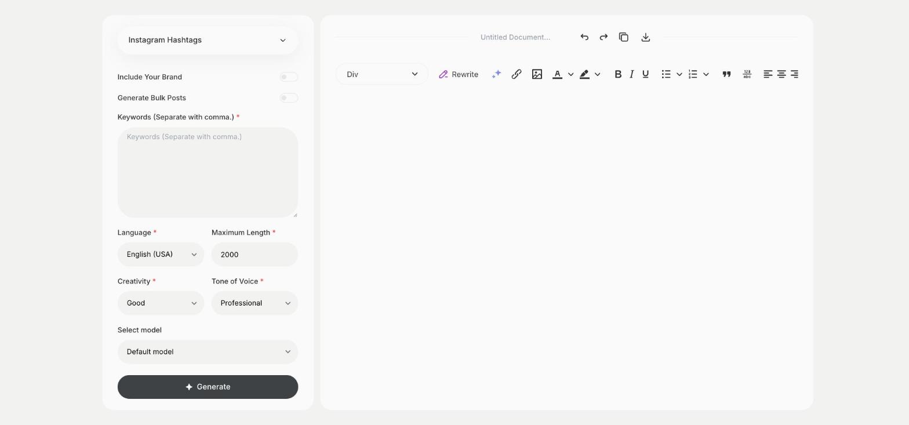909x425 pixels.
Task: Insert a hyperlink via the link icon
Action: [x=517, y=74]
